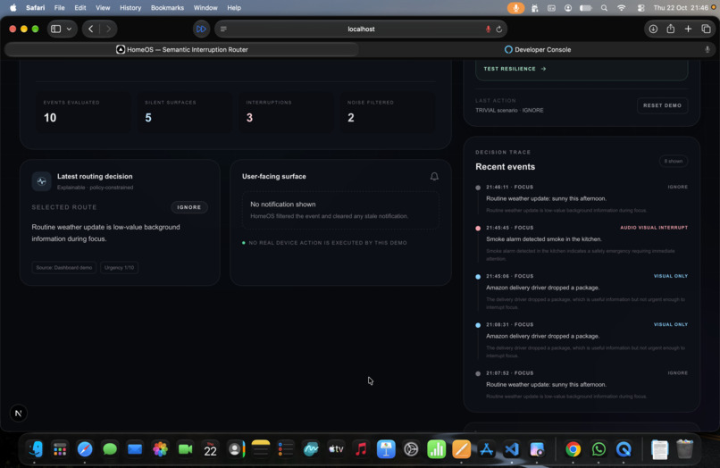Open FaceTime from the dock
The height and width of the screenshot is (468, 720).
[185, 449]
